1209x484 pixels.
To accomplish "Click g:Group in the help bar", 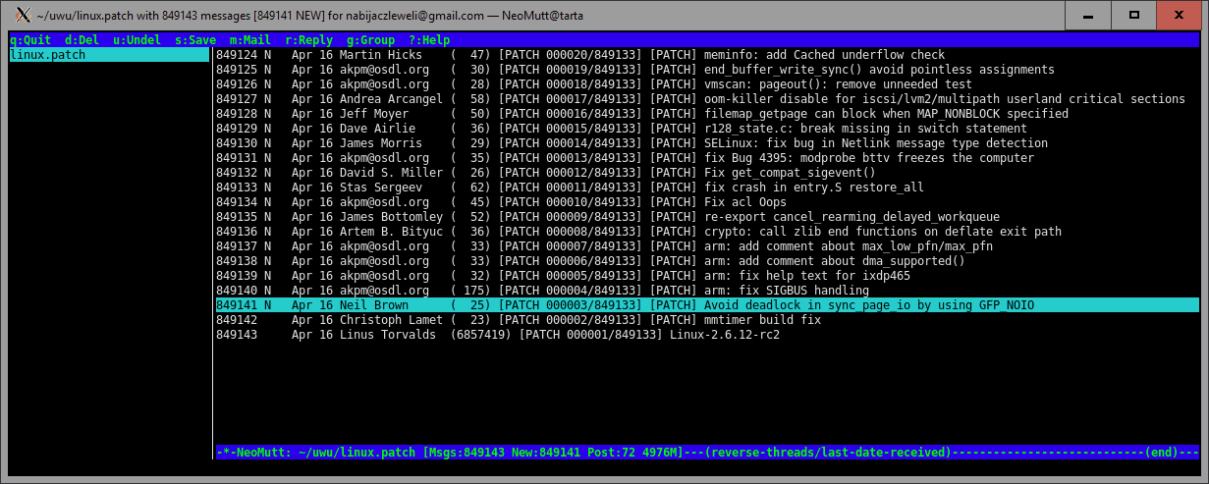I will pyautogui.click(x=370, y=40).
